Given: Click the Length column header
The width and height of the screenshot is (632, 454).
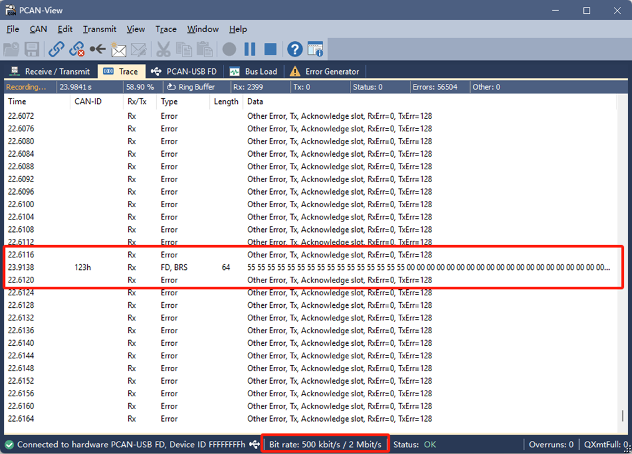Looking at the screenshot, I should tap(226, 101).
